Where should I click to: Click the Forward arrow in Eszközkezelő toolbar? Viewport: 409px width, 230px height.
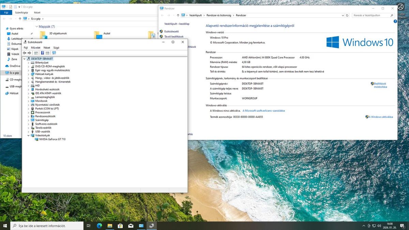pos(29,53)
